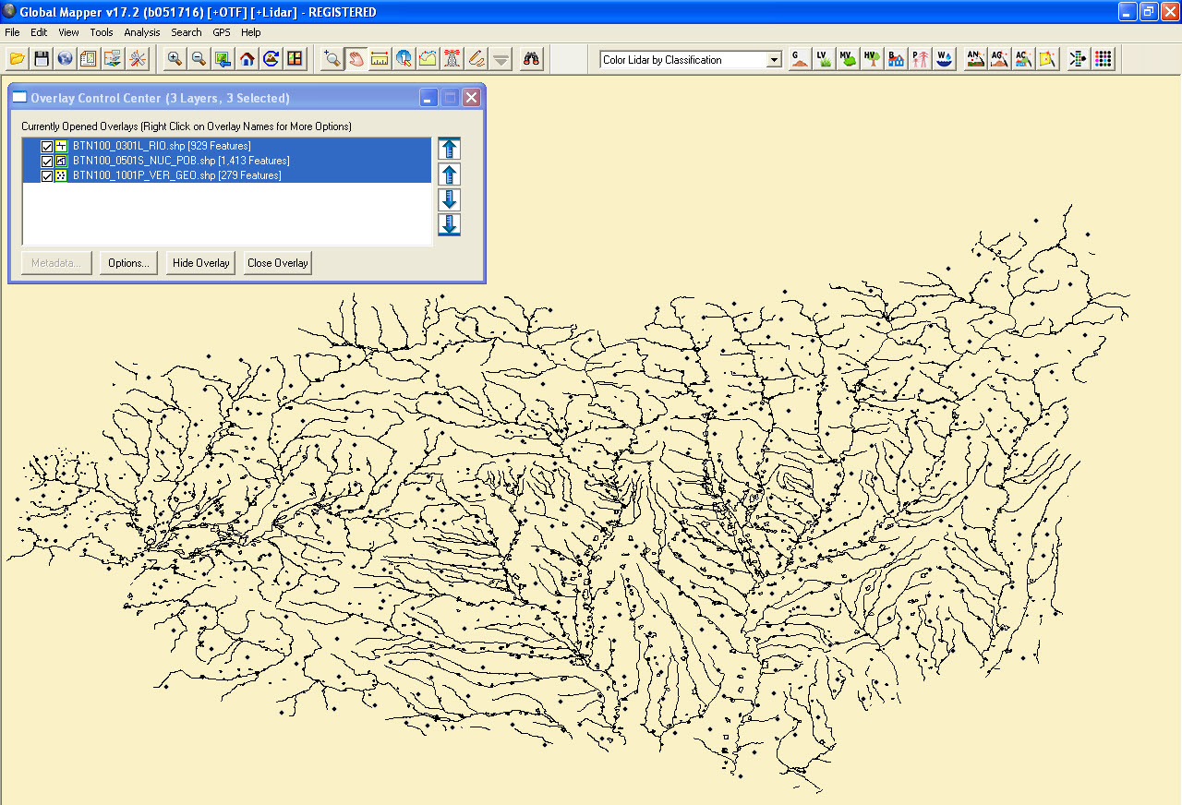Toggle the BTN100_1001P_VER_GEO.shp checkbox
The image size is (1182, 805).
46,175
